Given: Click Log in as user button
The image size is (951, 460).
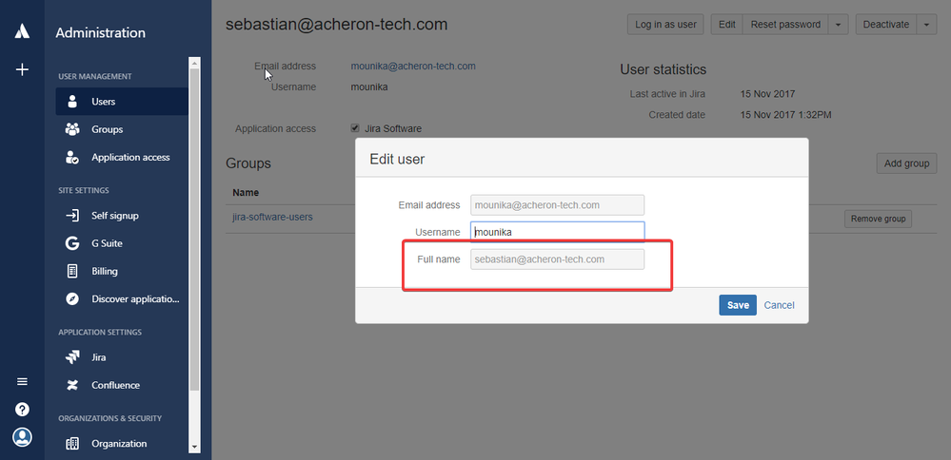Looking at the screenshot, I should coord(665,25).
